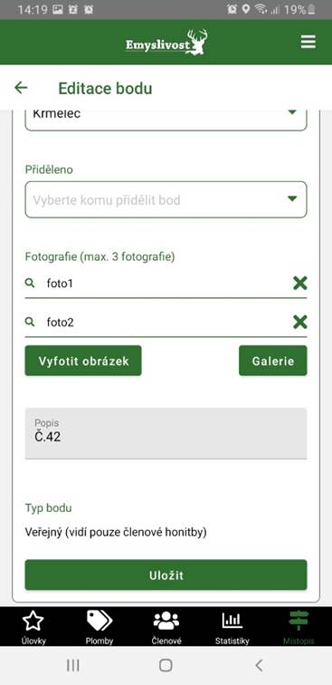This screenshot has height=685, width=332.
Task: Preview foto2 using the magnifier icon
Action: (x=30, y=322)
